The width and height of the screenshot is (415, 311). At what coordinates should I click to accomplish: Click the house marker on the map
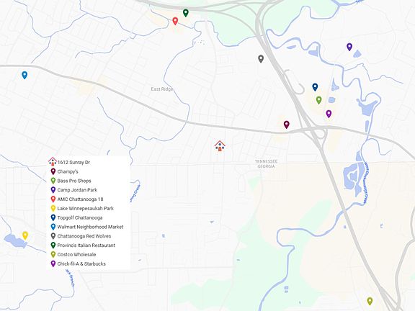click(220, 145)
